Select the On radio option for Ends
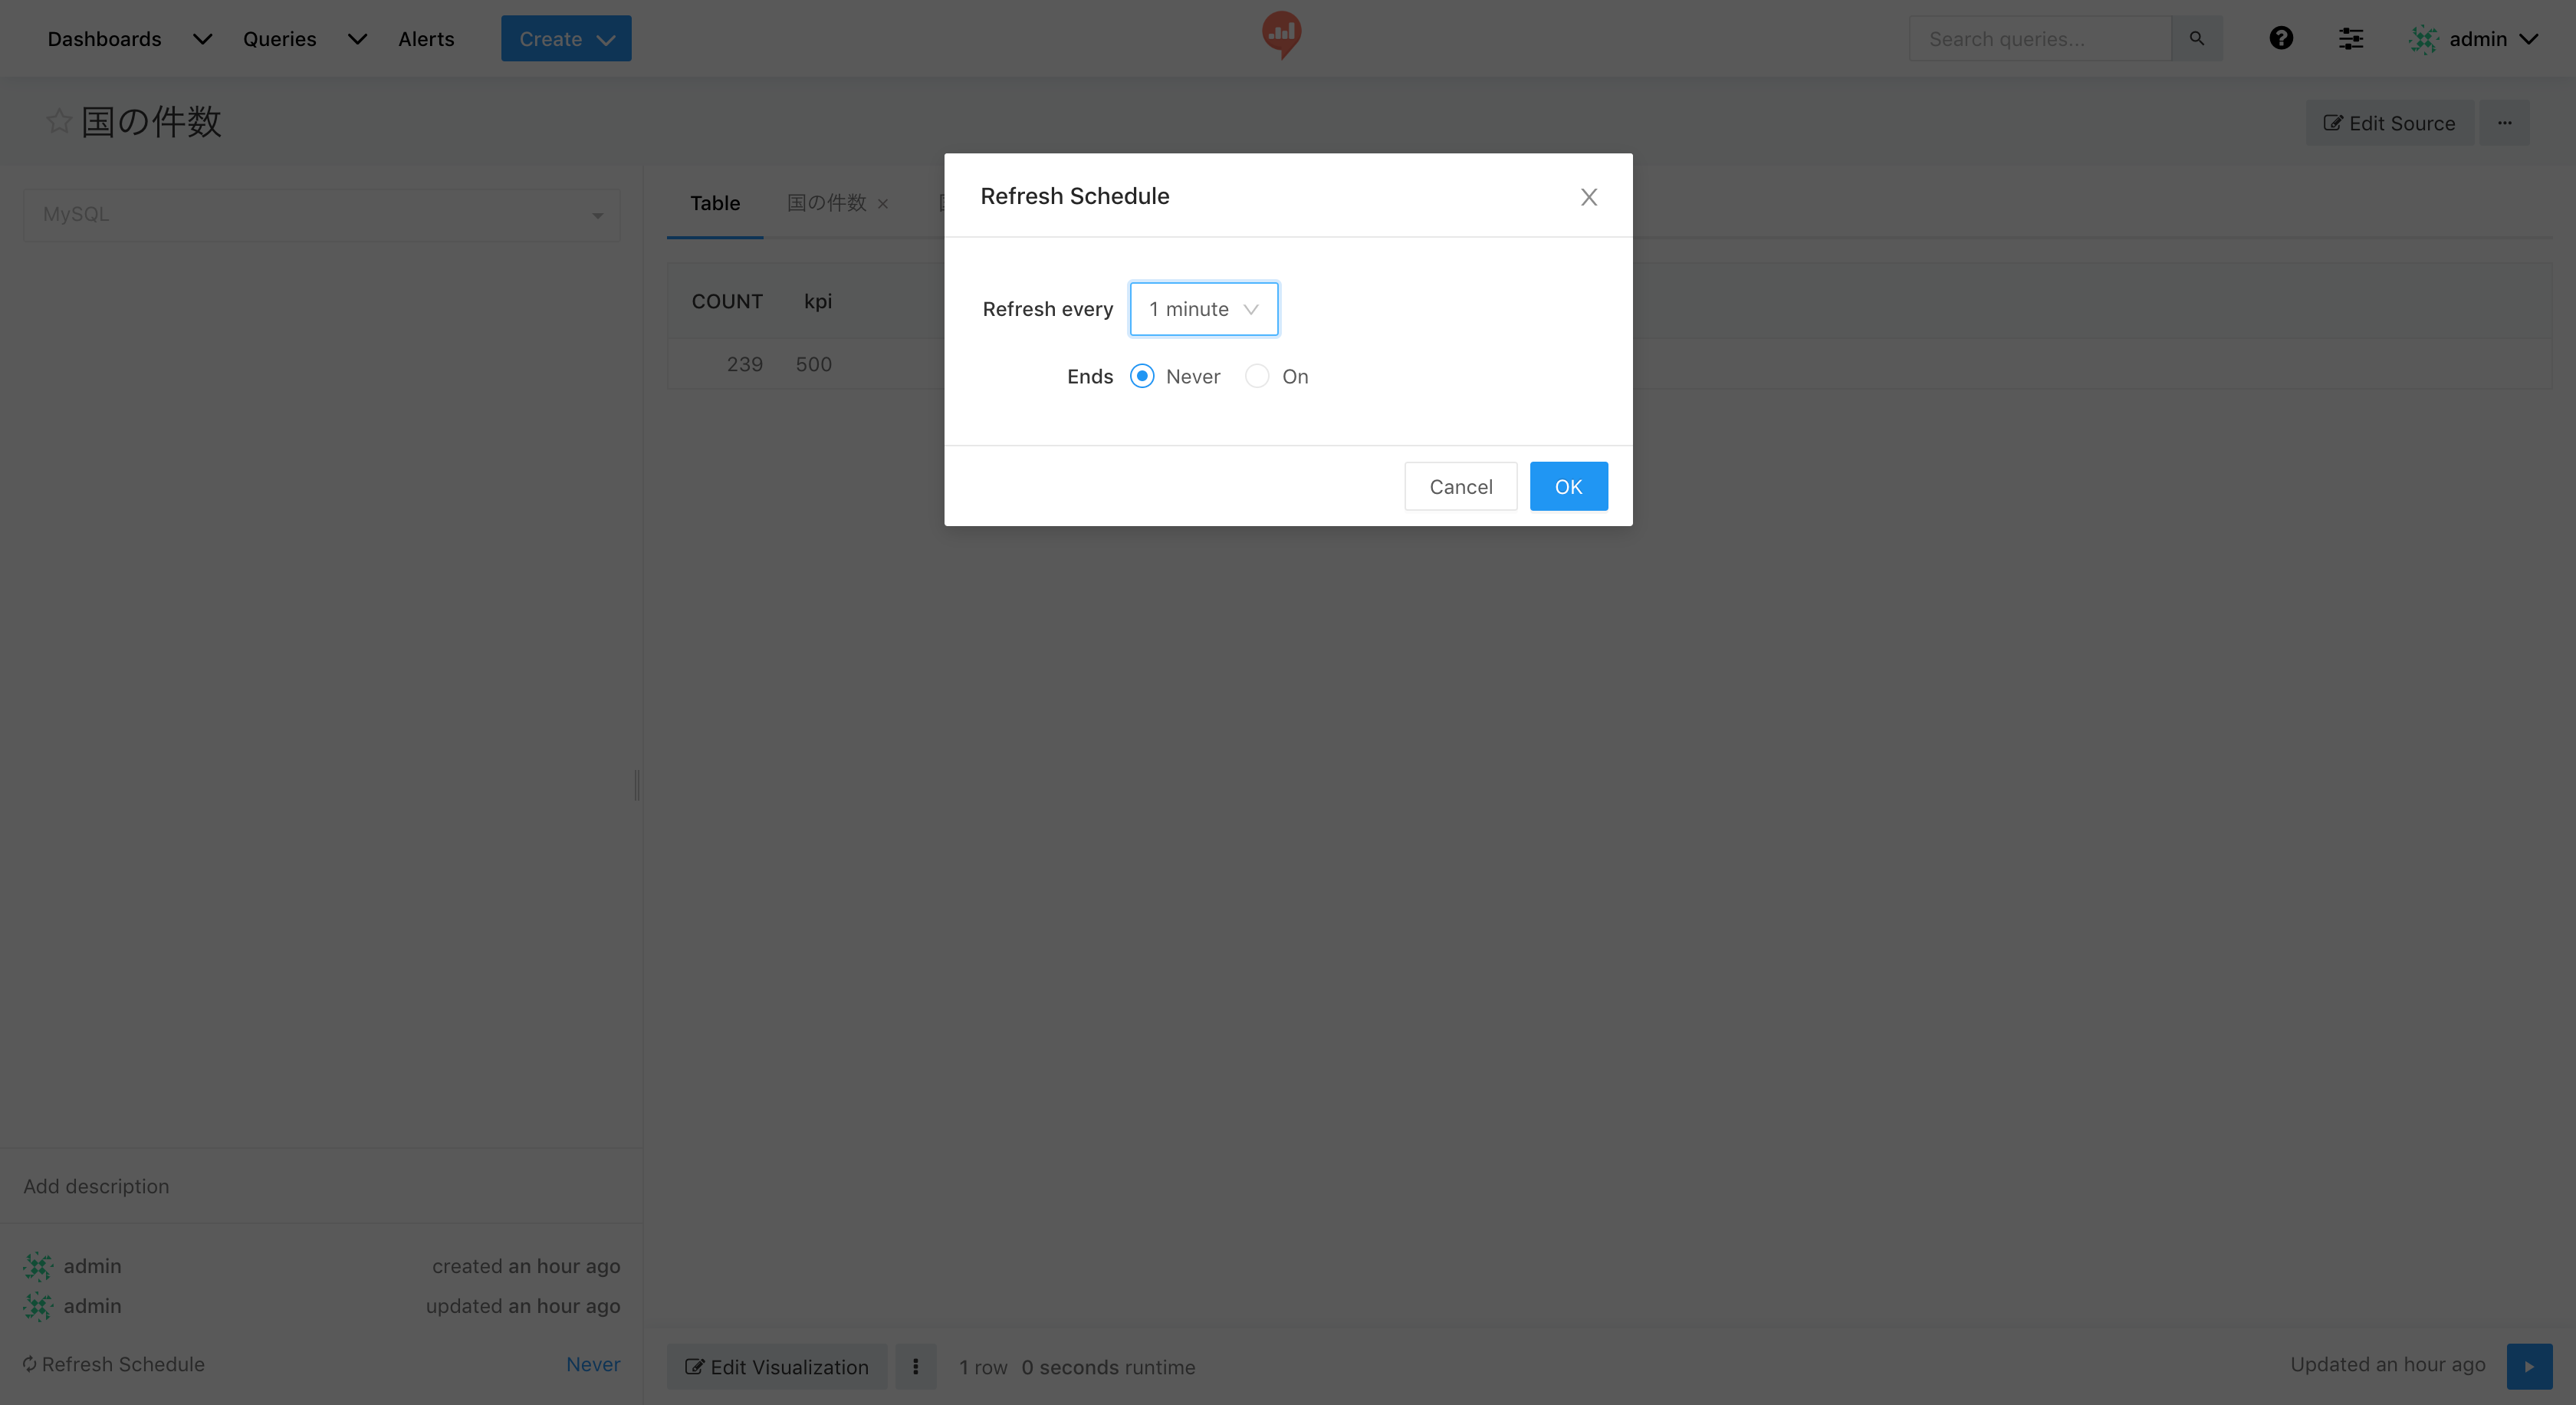Viewport: 2576px width, 1405px height. (x=1257, y=376)
